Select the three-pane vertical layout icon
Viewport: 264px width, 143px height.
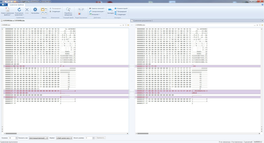[46, 10]
